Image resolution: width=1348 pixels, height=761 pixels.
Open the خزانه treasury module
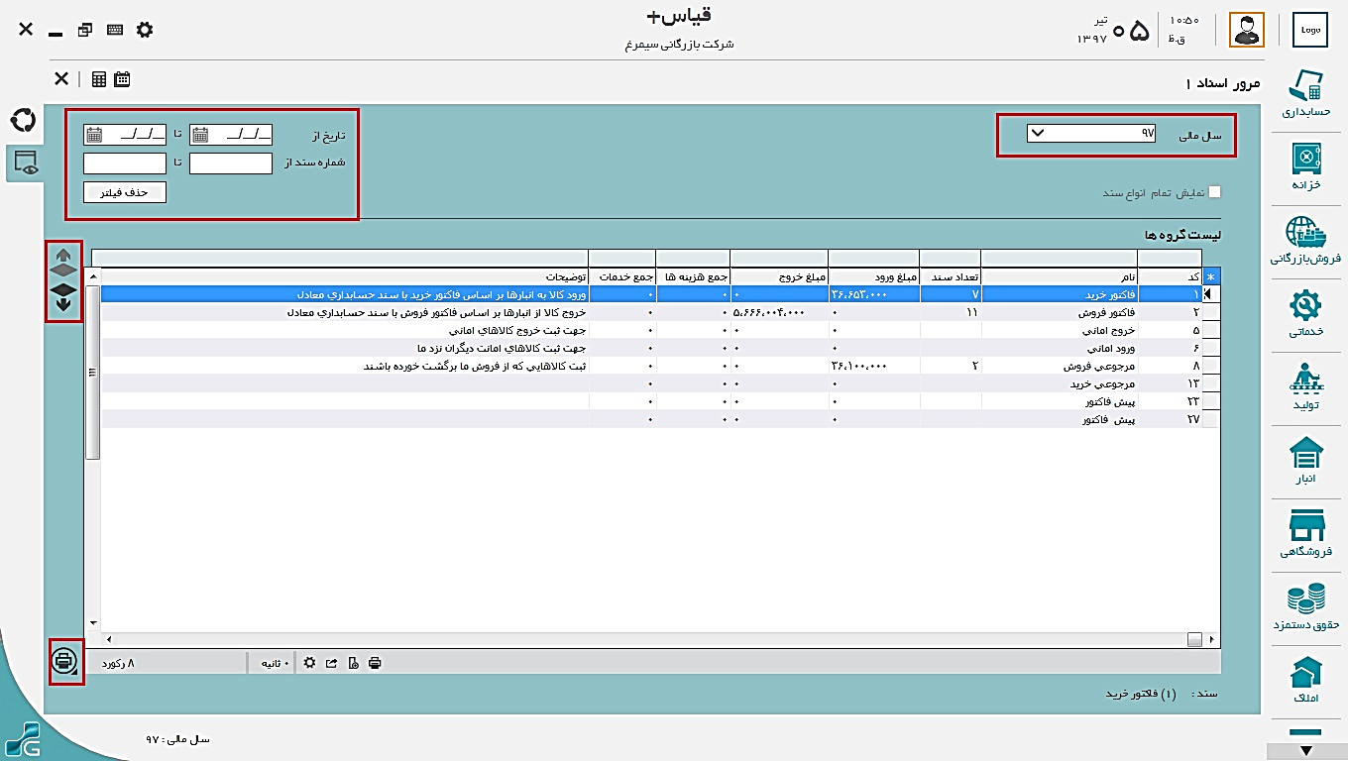1305,165
